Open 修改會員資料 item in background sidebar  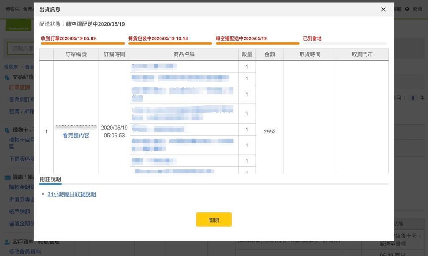(25, 252)
